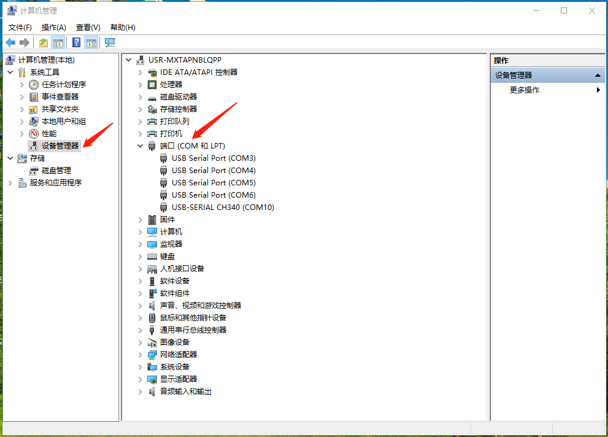608x437 pixels.
Task: Collapse the 端口 (COM 和 LPT) node
Action: click(140, 146)
